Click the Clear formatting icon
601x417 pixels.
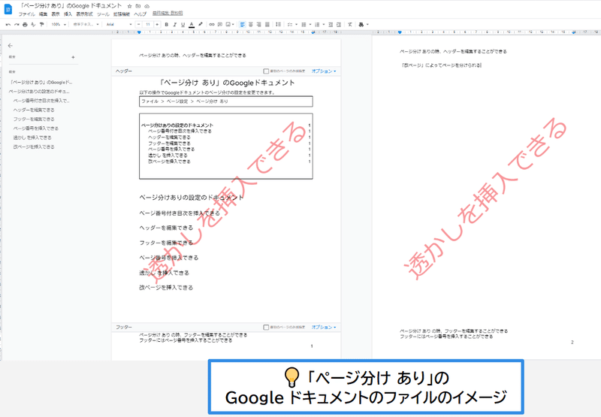point(350,25)
